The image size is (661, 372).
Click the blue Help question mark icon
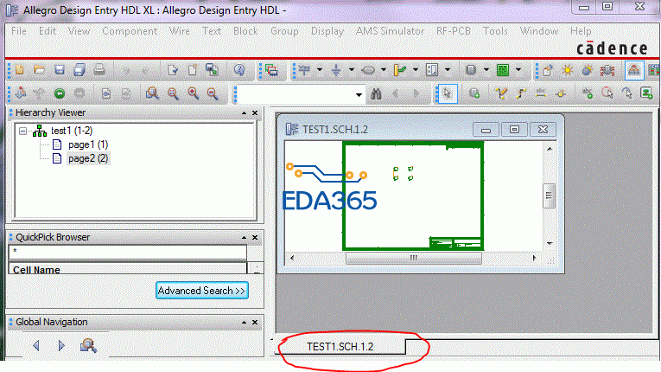[x=239, y=70]
